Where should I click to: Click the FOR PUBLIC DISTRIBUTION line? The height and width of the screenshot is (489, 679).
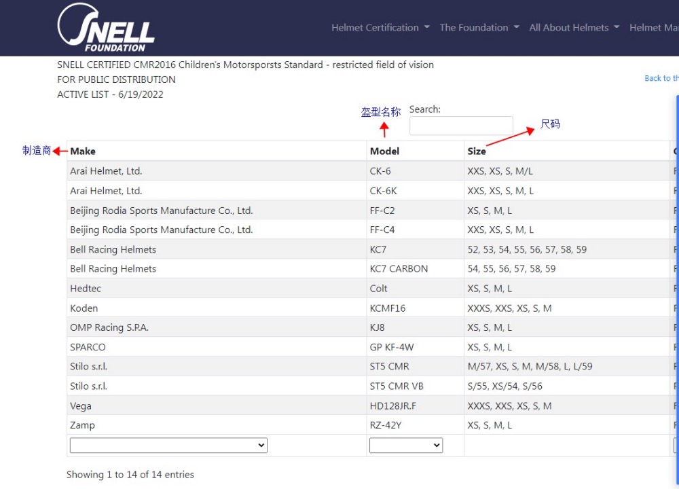pos(117,79)
